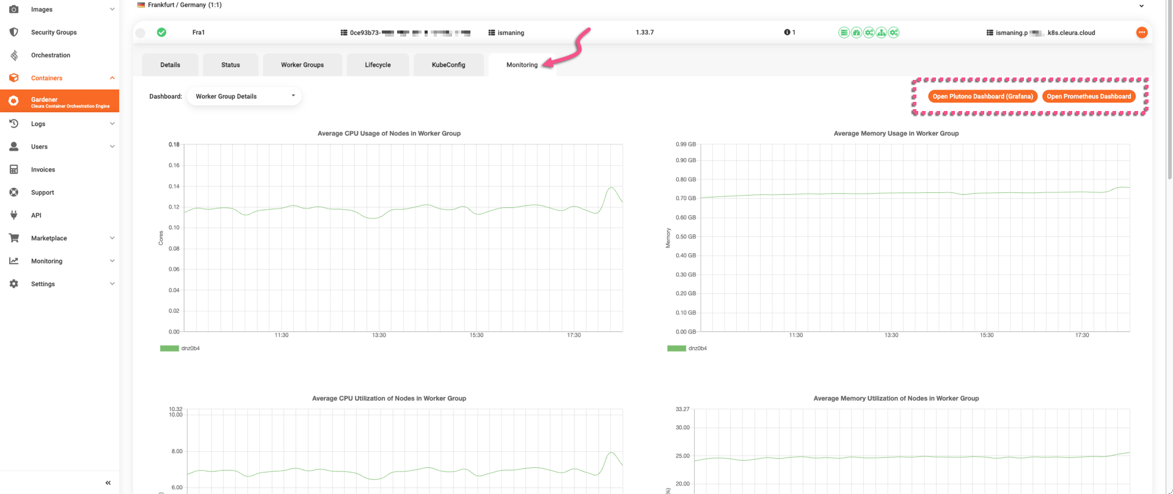The height and width of the screenshot is (494, 1173).
Task: Click Average CPU Utilization of Nodes title
Action: [x=389, y=398]
